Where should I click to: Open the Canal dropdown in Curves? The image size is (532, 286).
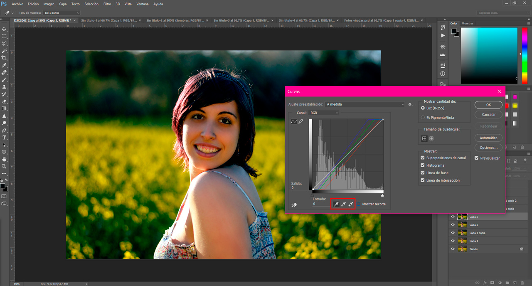[x=325, y=113]
